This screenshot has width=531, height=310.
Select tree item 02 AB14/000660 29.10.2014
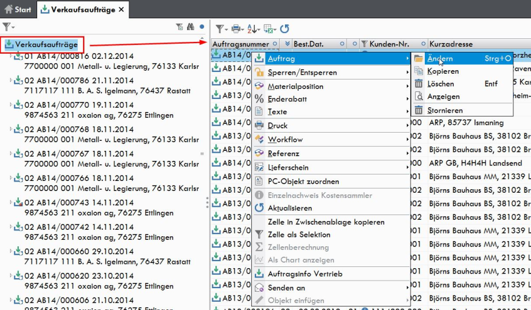78,251
